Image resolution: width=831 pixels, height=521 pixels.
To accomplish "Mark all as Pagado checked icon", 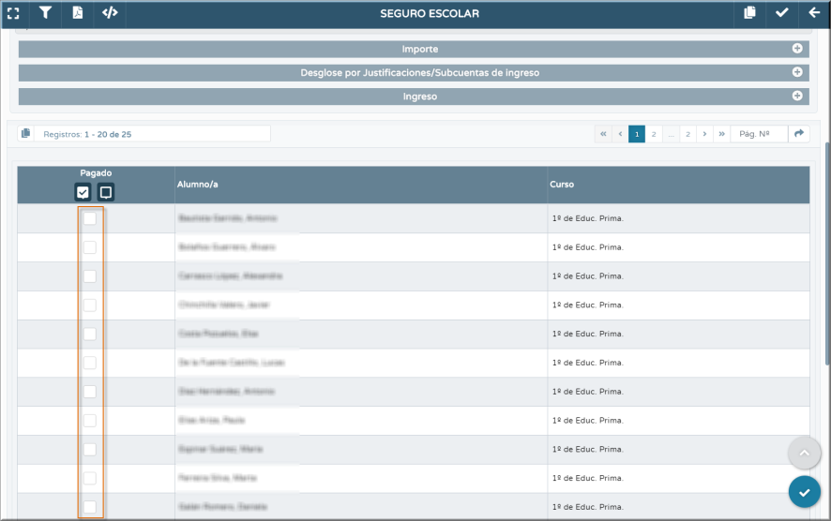I will 83,192.
